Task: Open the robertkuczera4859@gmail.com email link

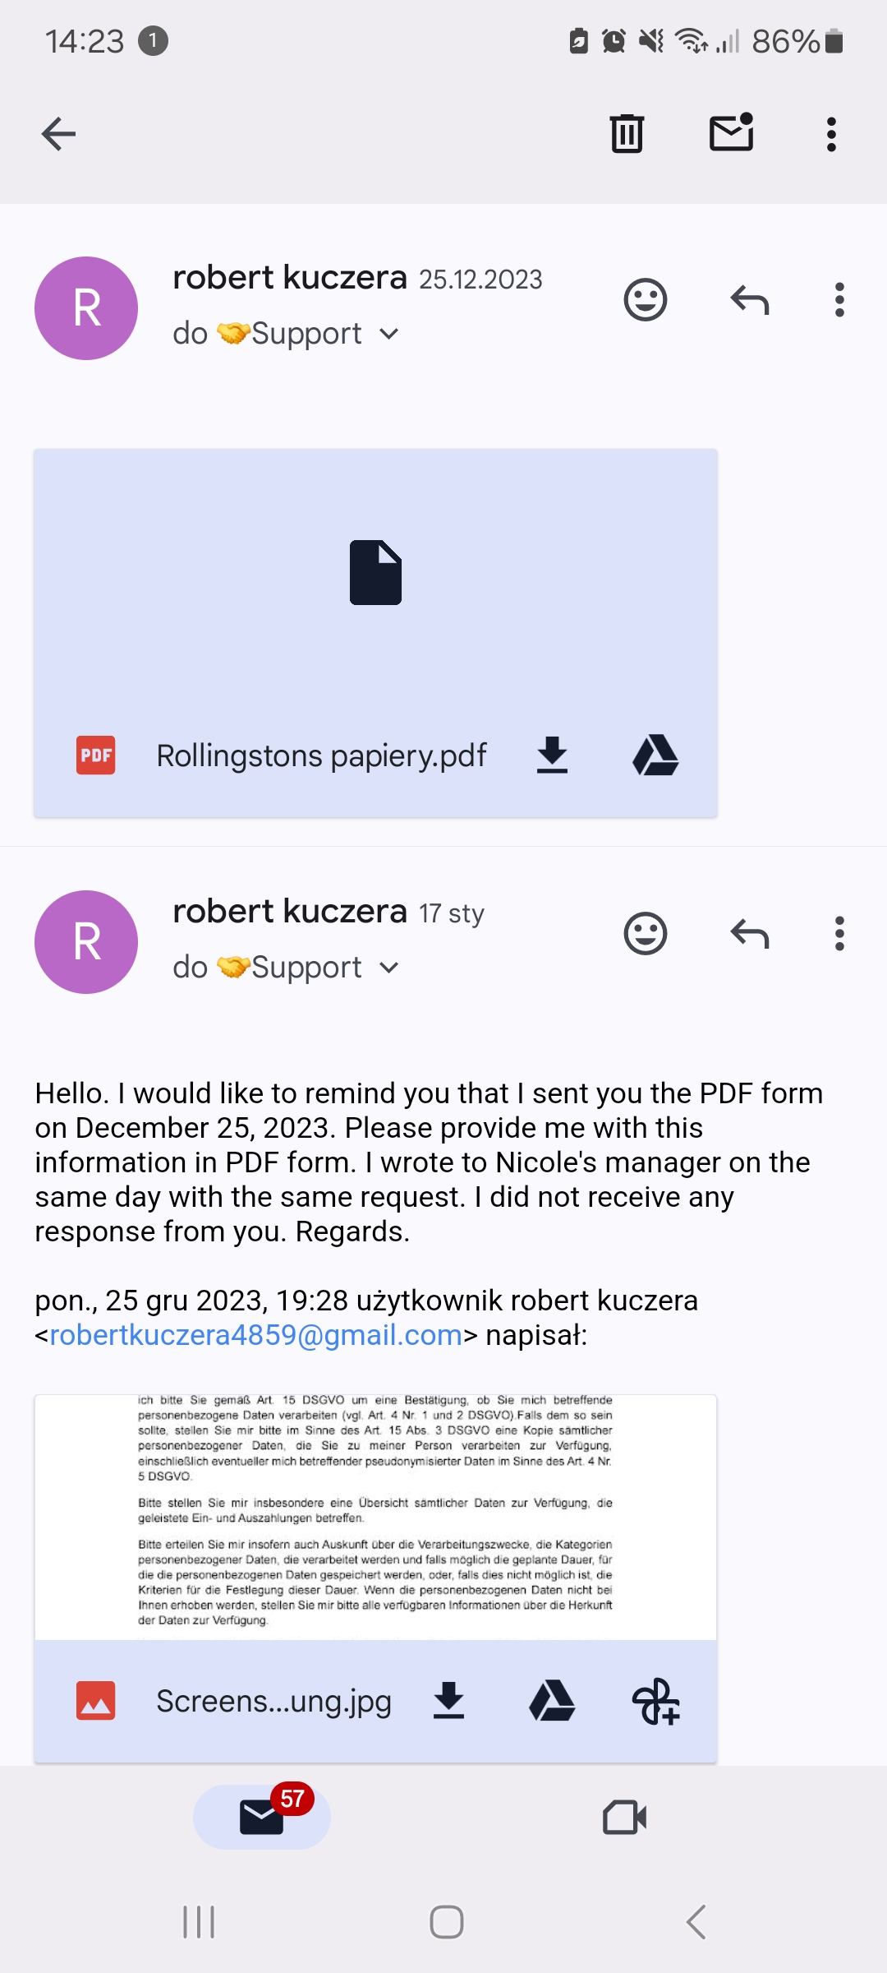Action: pyautogui.click(x=255, y=1335)
